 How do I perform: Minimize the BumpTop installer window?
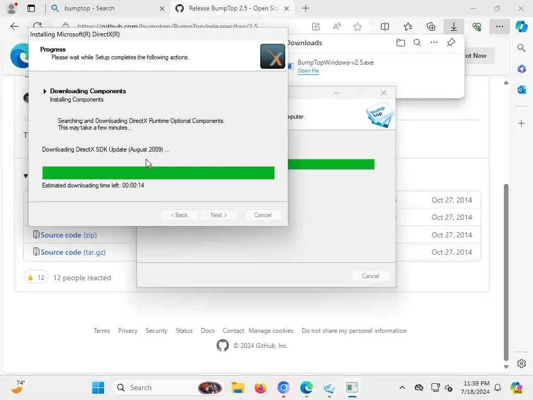tap(336, 93)
